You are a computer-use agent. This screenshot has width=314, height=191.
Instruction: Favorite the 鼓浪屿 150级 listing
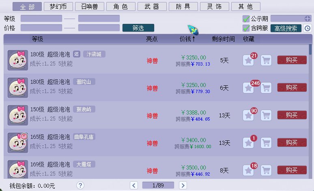click(x=248, y=115)
